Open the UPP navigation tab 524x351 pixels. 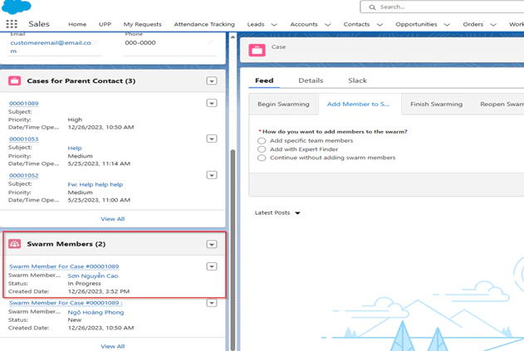coord(105,24)
